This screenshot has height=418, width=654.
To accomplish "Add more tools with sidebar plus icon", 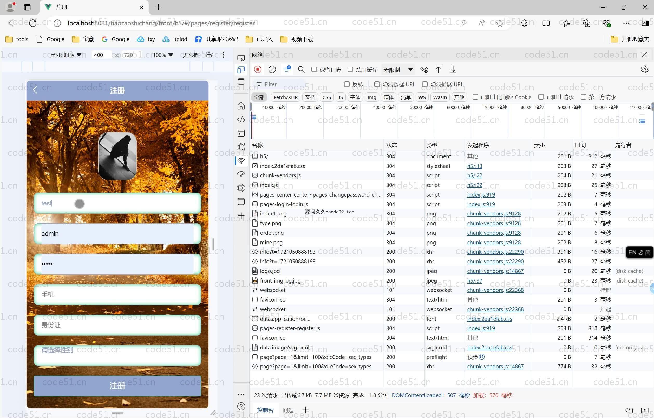I will pos(241,216).
